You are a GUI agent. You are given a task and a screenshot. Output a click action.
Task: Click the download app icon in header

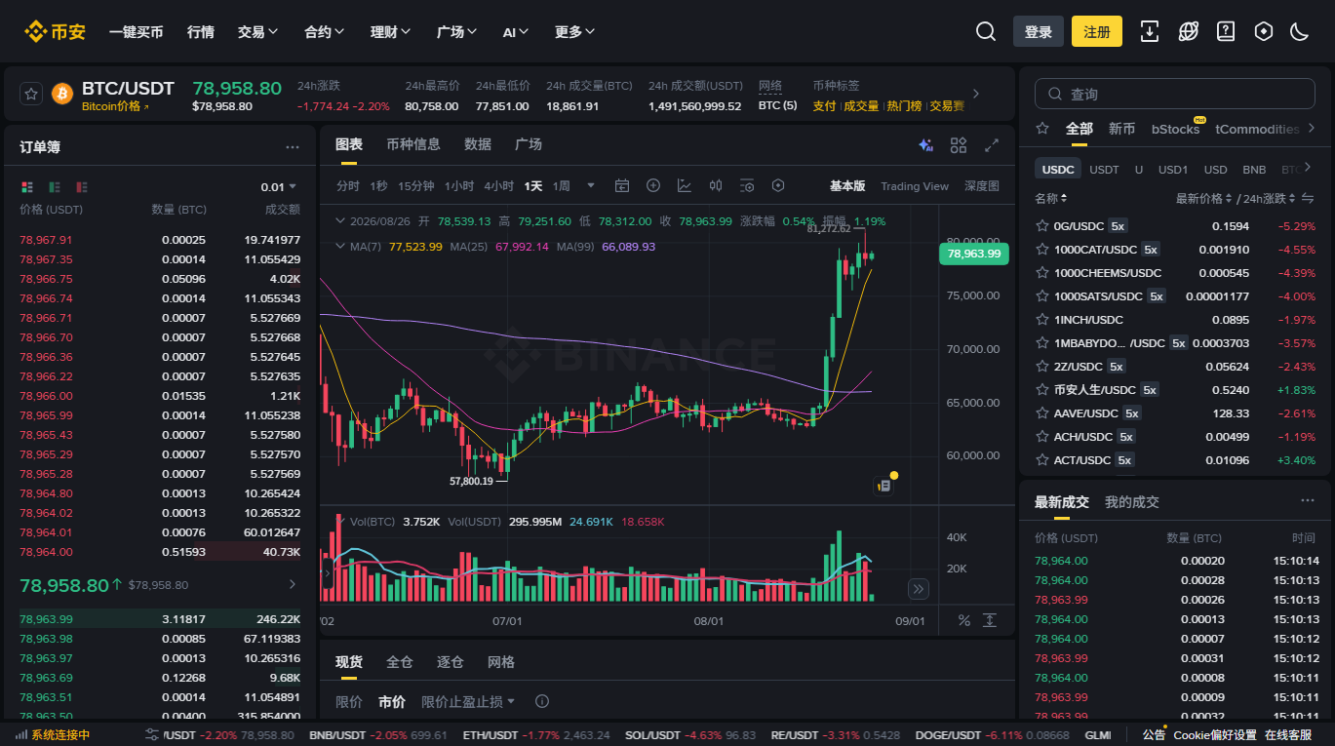1150,31
